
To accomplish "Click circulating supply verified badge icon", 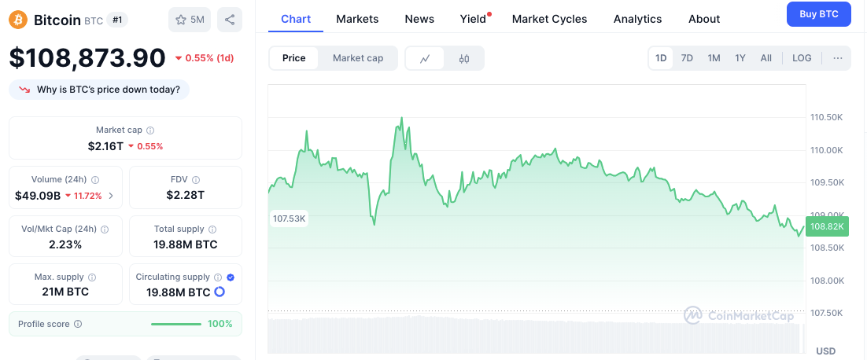I will pos(231,277).
